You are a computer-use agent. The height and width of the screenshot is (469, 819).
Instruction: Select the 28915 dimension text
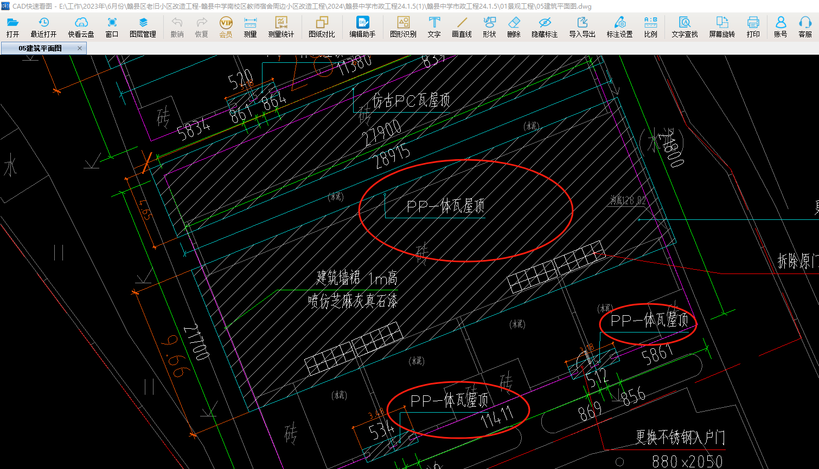coord(392,158)
